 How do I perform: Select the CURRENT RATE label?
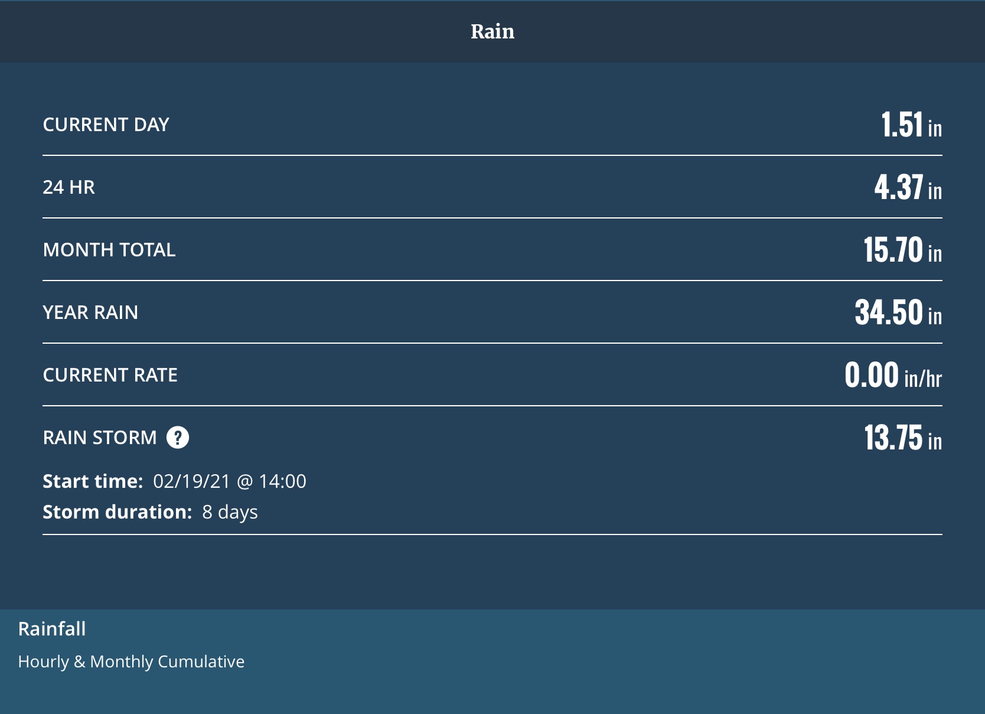coord(110,375)
